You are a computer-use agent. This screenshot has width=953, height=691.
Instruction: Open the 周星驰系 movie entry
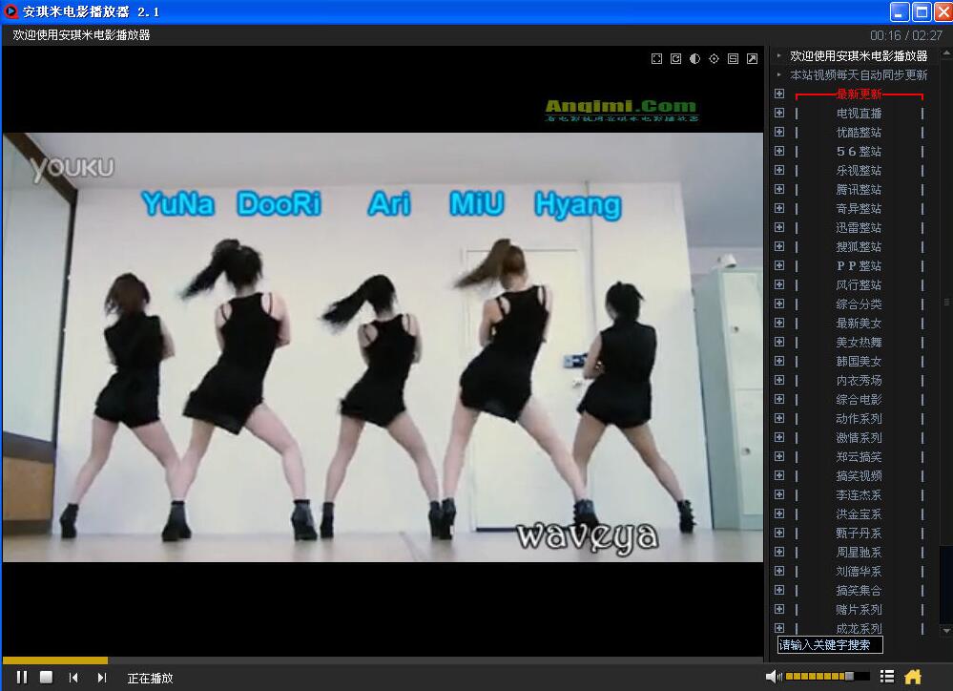click(x=859, y=553)
